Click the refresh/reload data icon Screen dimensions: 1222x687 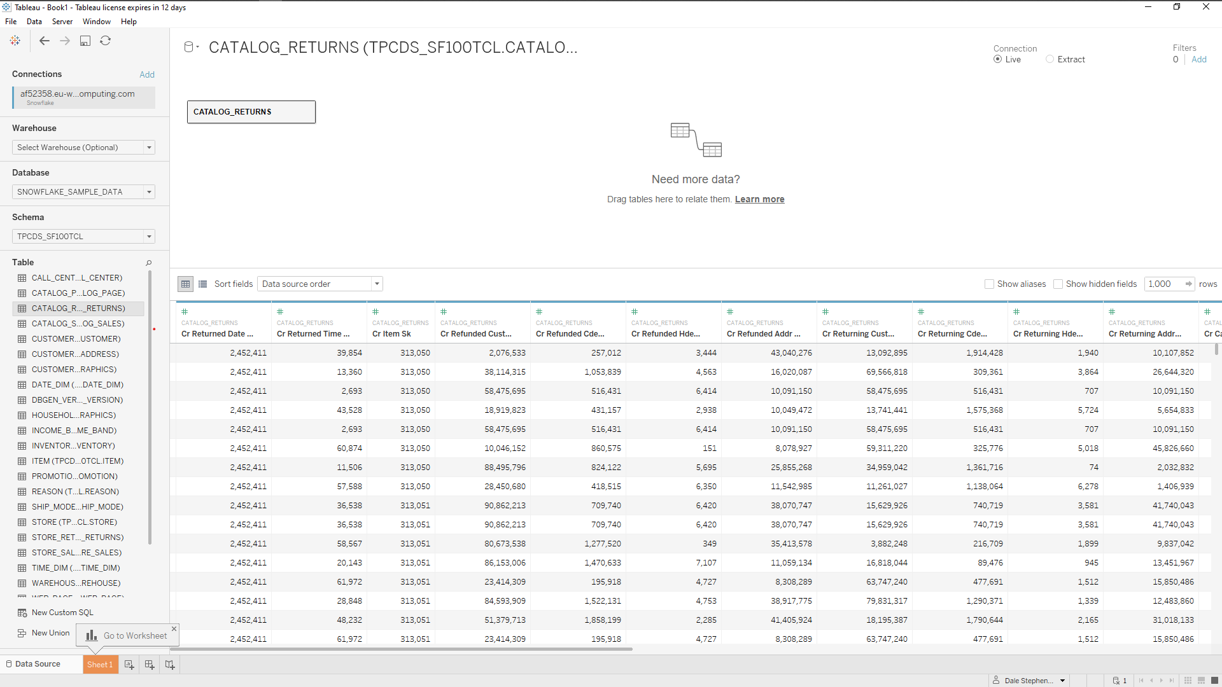pyautogui.click(x=105, y=40)
